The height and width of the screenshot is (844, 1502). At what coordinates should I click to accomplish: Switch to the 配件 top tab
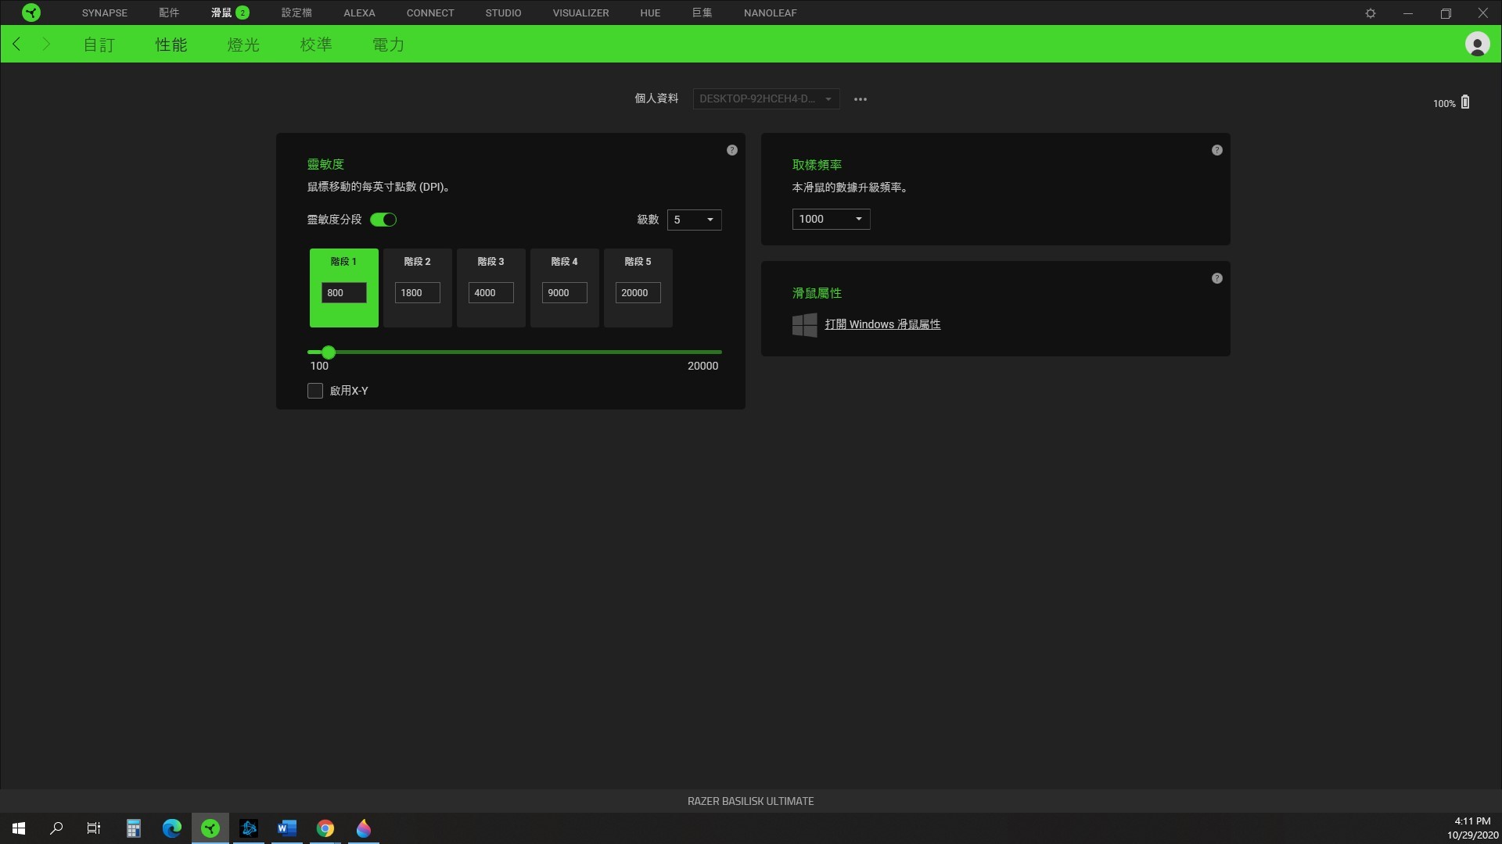[x=169, y=13]
